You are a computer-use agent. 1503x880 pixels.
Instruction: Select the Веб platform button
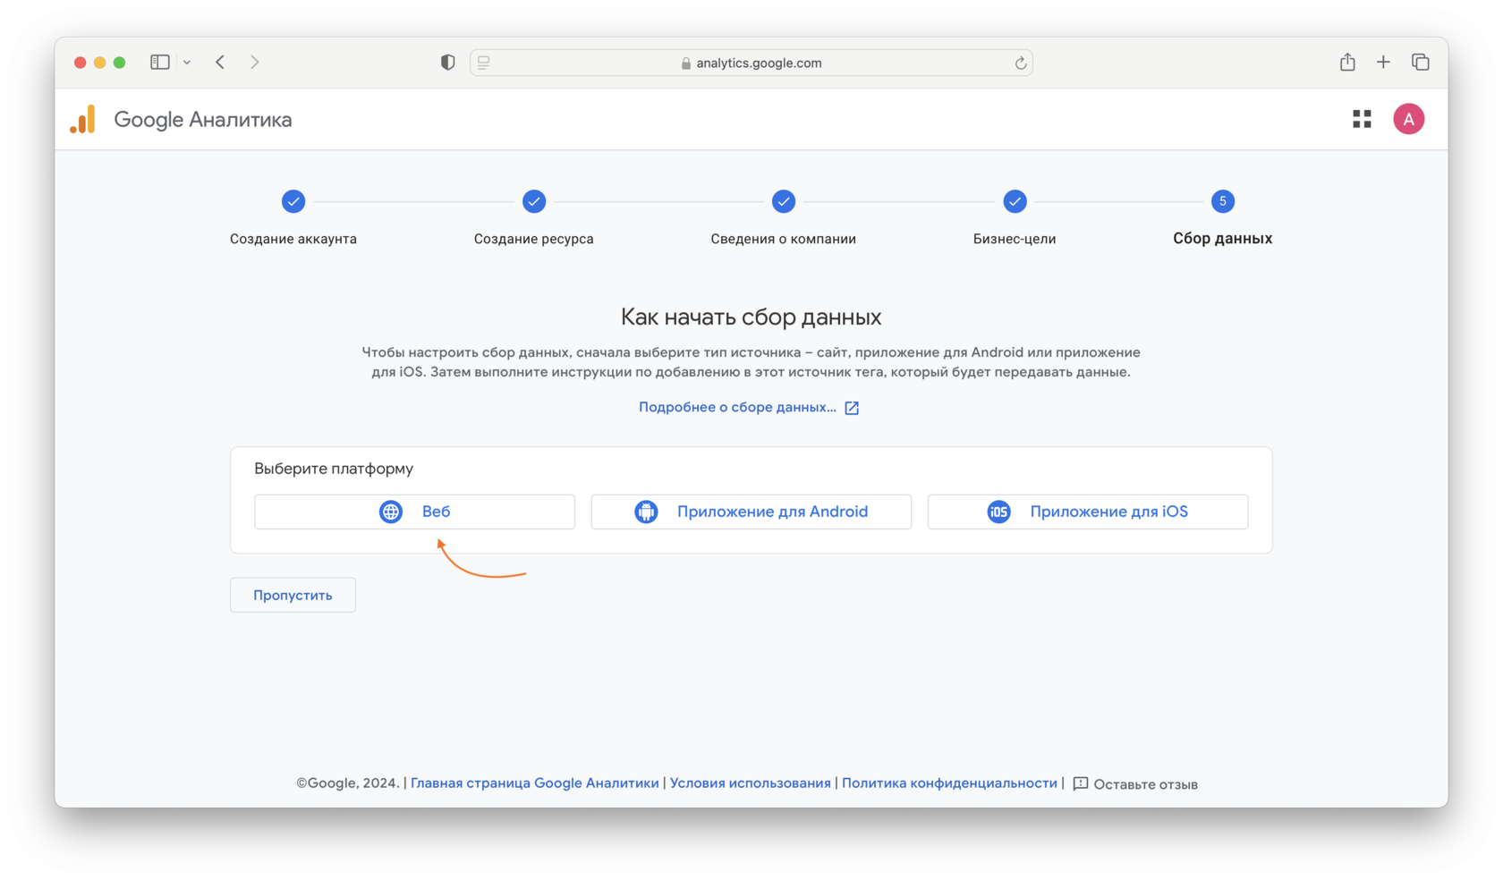pyautogui.click(x=414, y=512)
